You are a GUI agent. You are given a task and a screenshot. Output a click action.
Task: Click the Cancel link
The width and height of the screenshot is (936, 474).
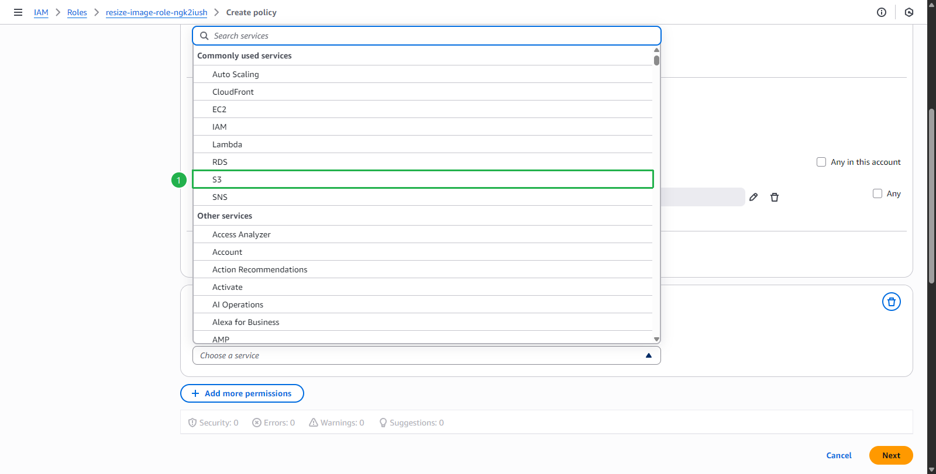839,455
